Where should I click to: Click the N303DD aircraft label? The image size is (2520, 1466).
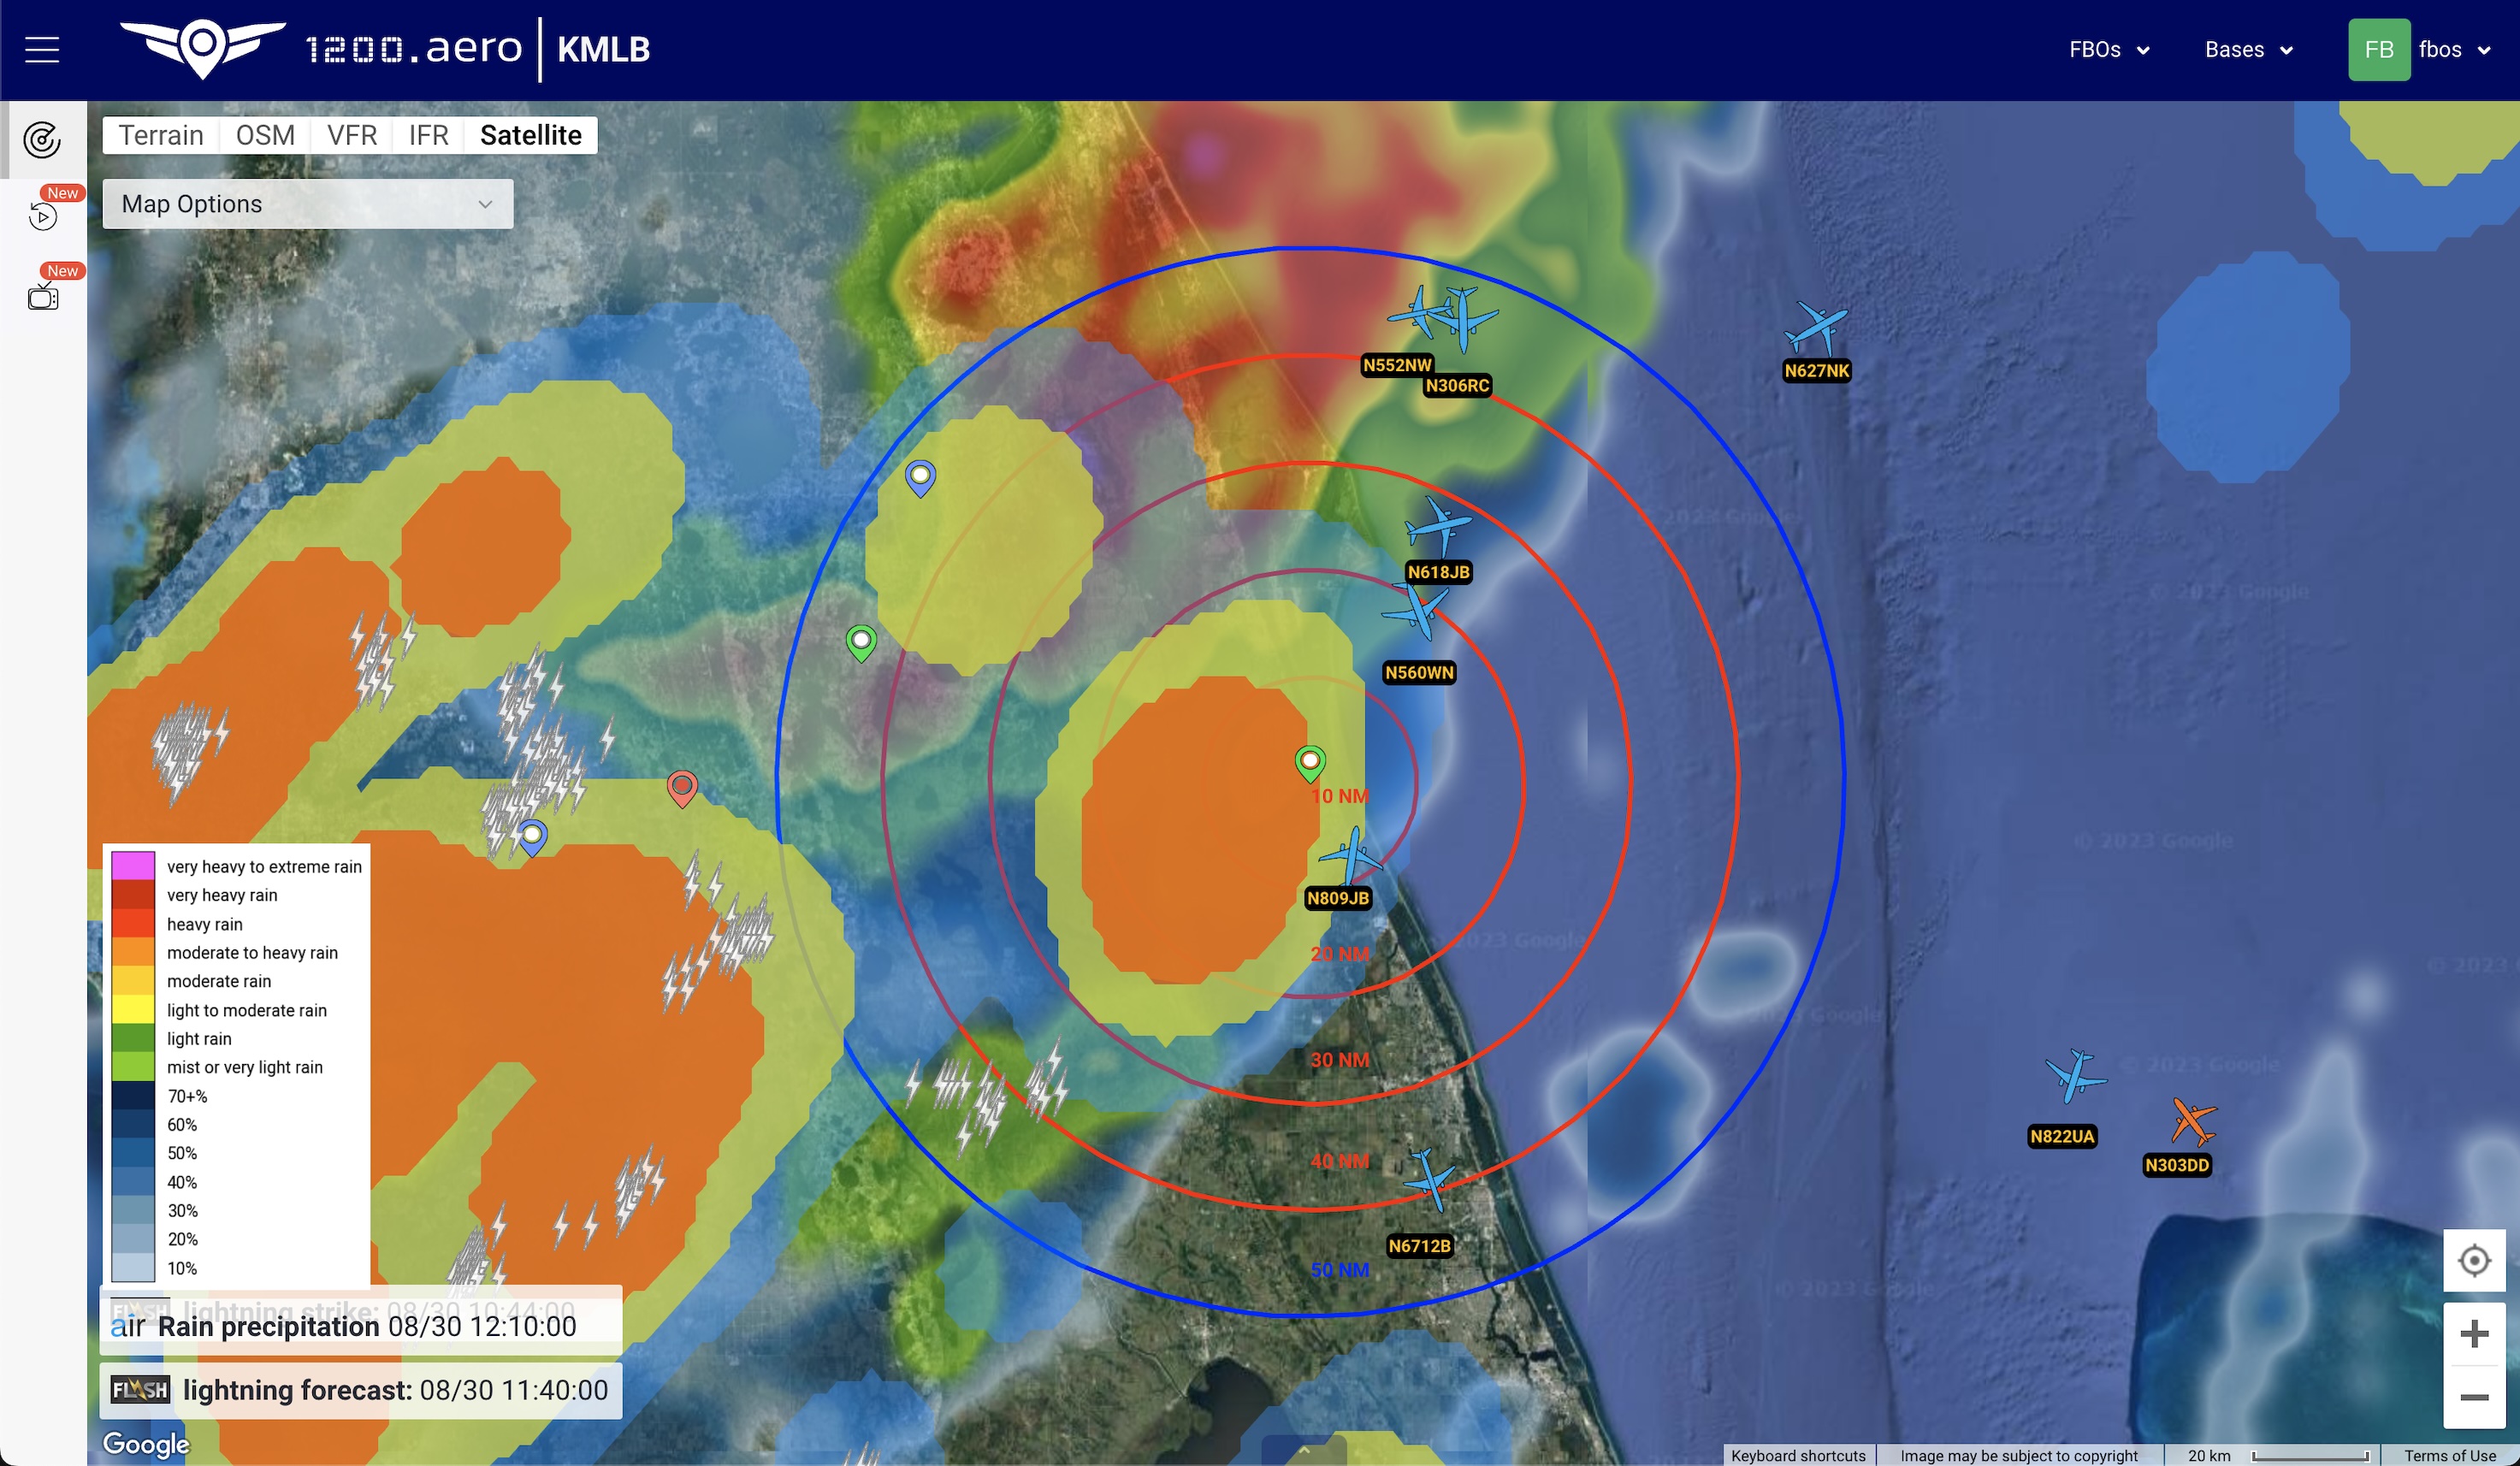point(2177,1165)
